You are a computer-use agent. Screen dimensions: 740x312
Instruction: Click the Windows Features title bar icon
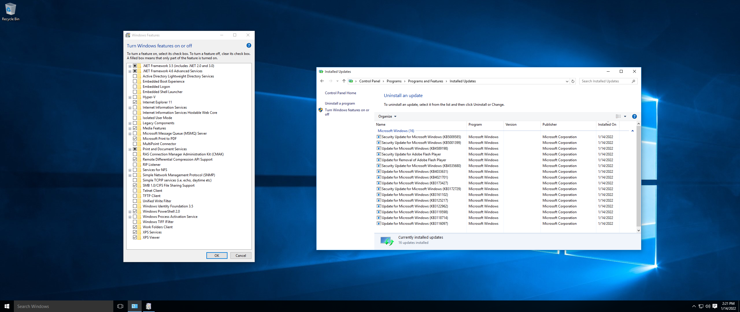(128, 35)
